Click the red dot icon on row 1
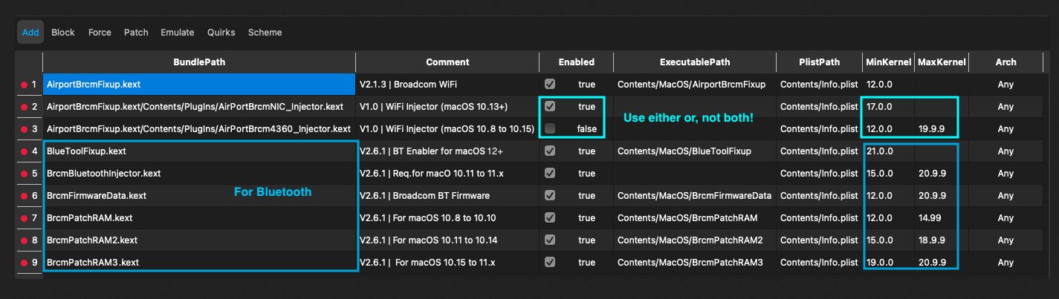This screenshot has width=1059, height=299. 24,85
